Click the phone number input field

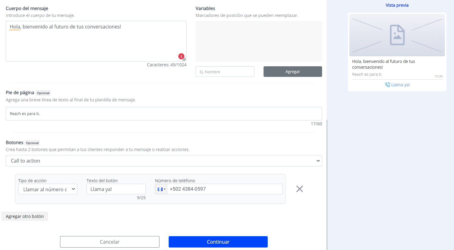click(x=224, y=189)
